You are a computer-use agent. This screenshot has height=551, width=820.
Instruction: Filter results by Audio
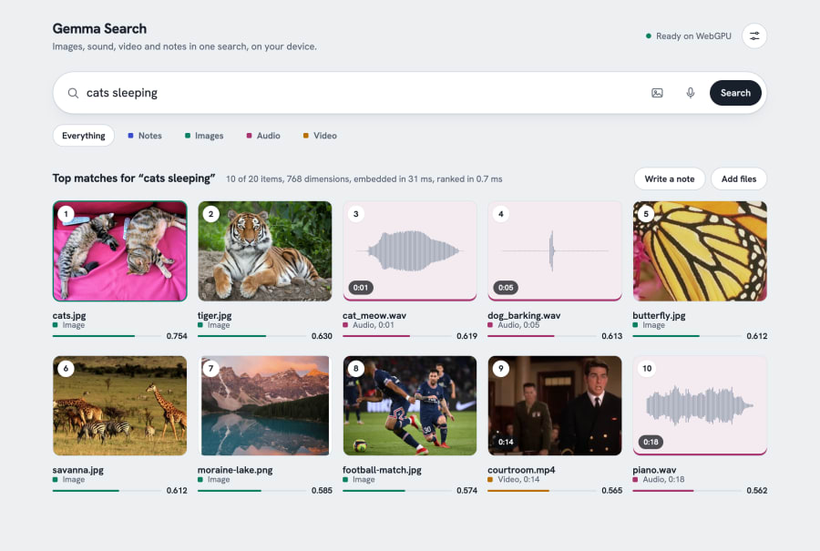point(263,136)
